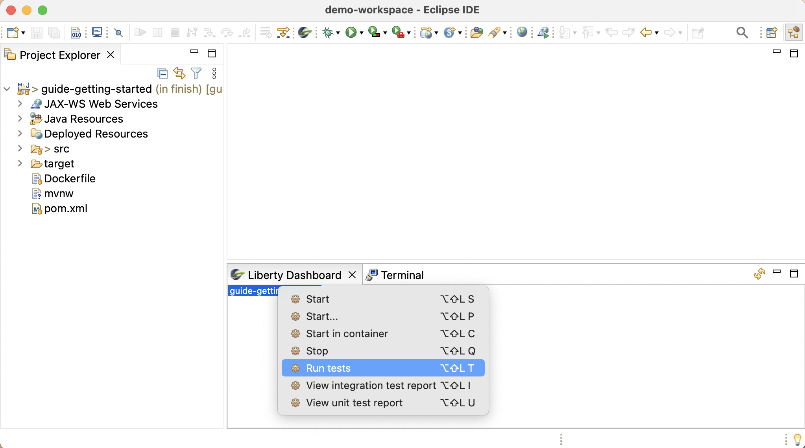Open the Run dropdown arrow
This screenshot has height=448, width=805.
[362, 33]
